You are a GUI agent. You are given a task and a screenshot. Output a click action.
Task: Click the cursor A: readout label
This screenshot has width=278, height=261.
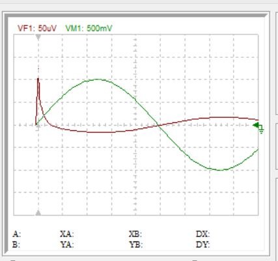[17, 234]
